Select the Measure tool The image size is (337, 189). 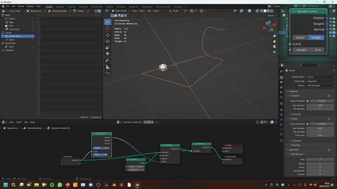(x=107, y=67)
